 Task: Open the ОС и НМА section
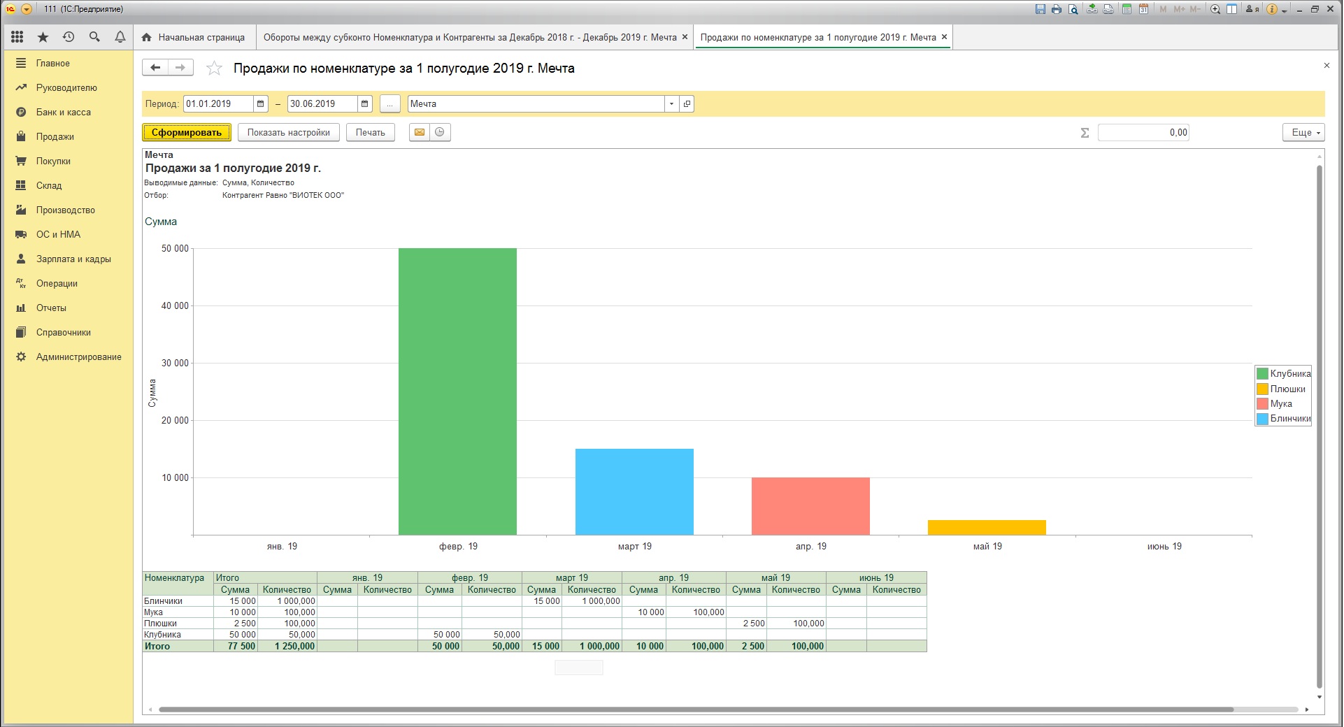58,234
